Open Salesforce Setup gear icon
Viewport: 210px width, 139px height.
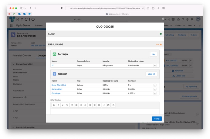coord(187,19)
